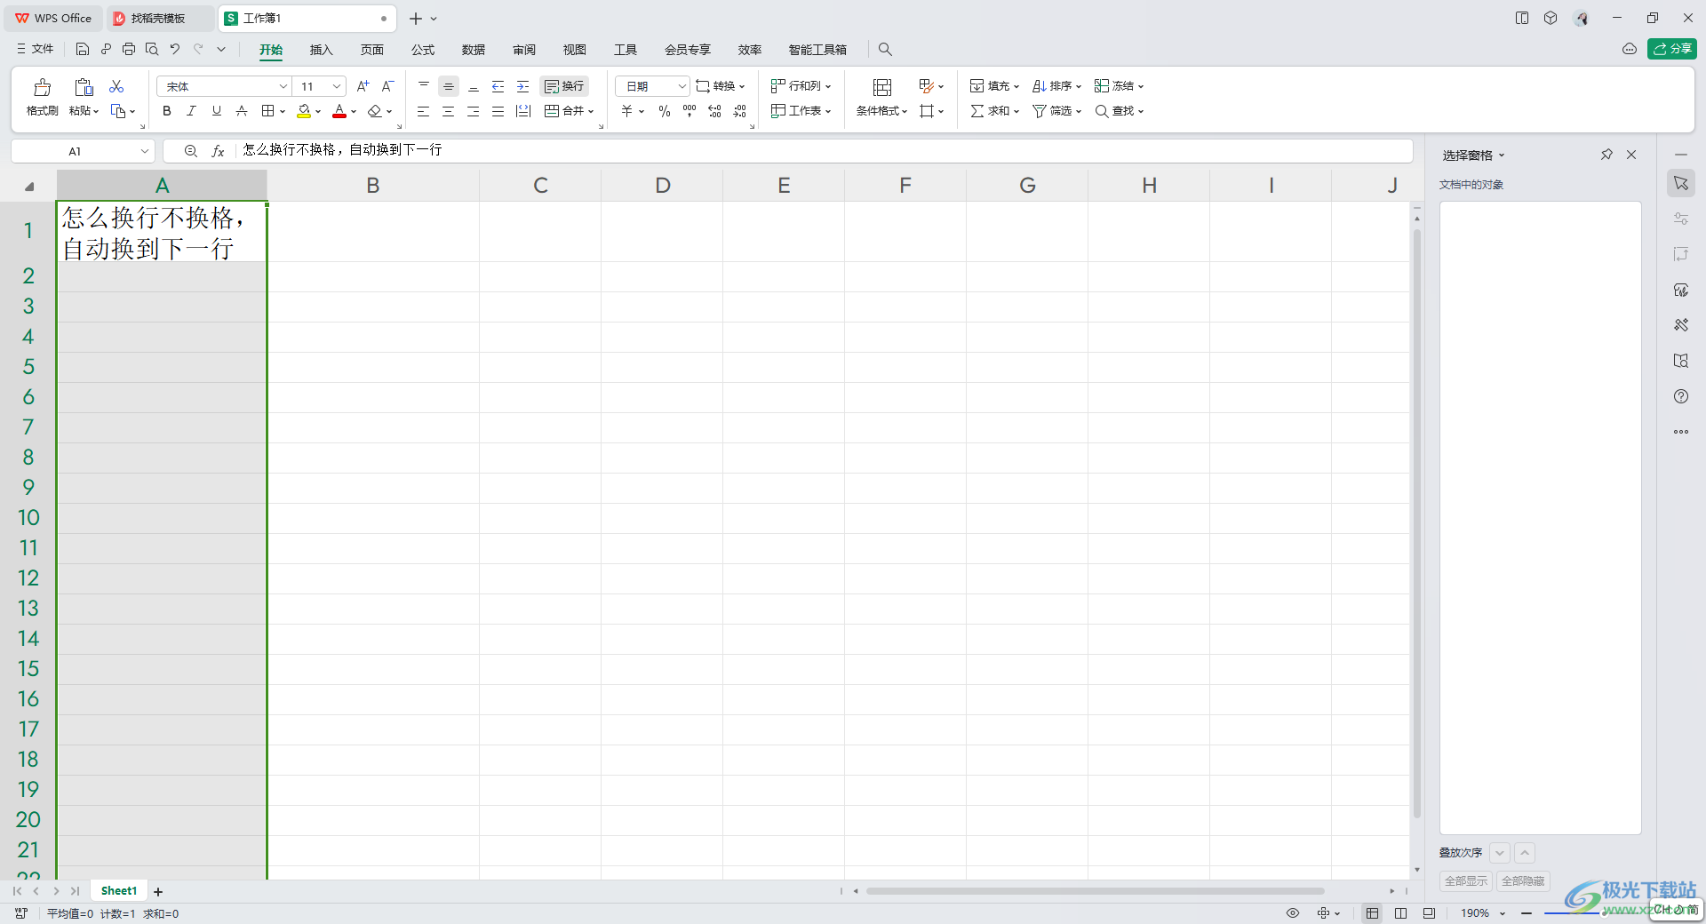Click the selection arrow icon in the right sidebar
Viewport: 1706px width, 924px height.
pos(1681,183)
